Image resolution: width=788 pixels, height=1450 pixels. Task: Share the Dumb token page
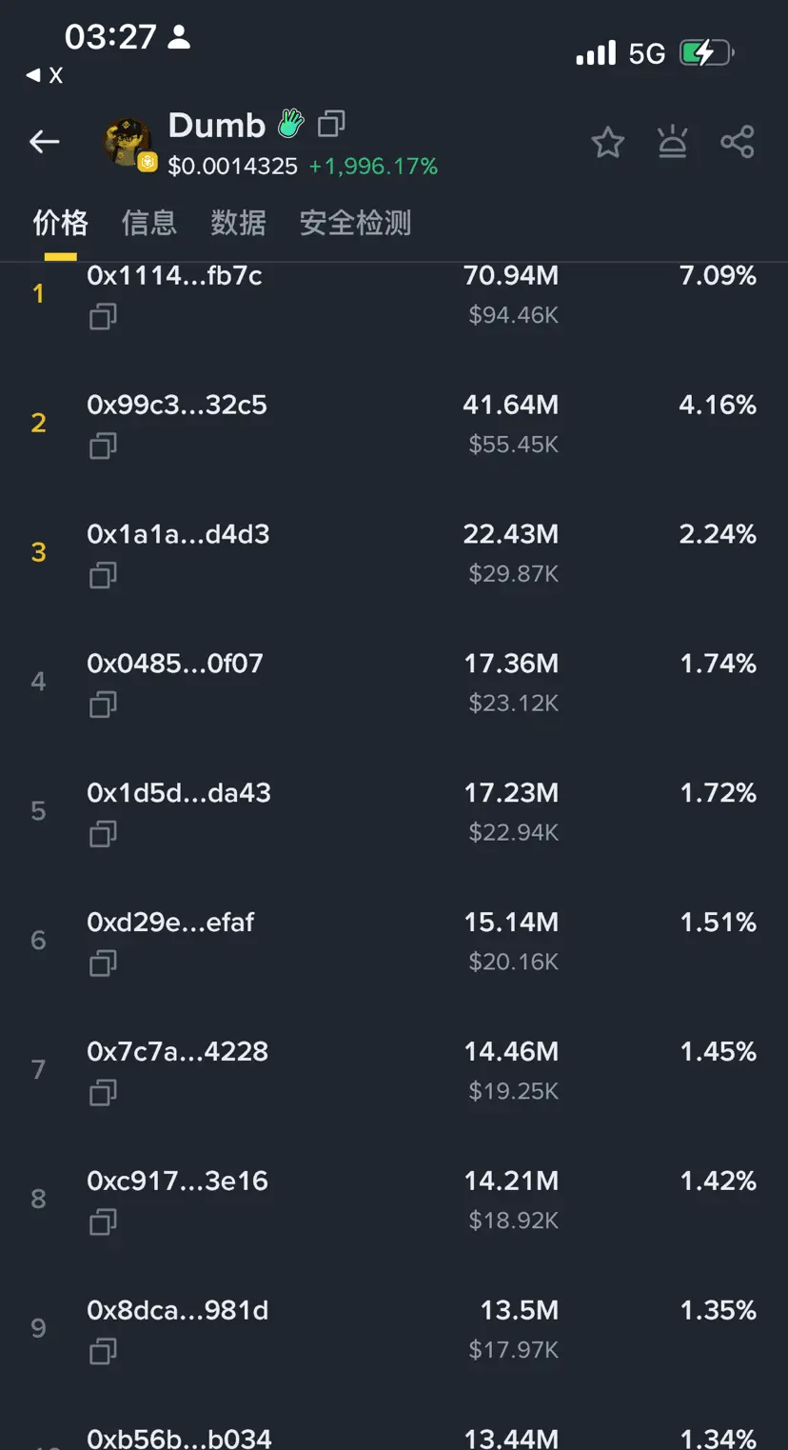tap(738, 142)
